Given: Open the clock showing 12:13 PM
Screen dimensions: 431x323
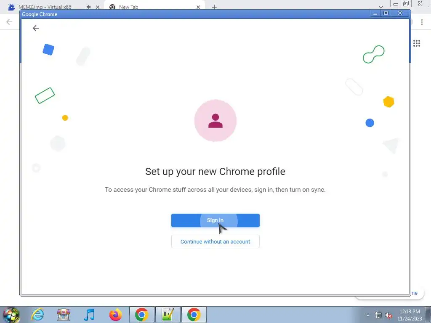Looking at the screenshot, I should coord(410,315).
